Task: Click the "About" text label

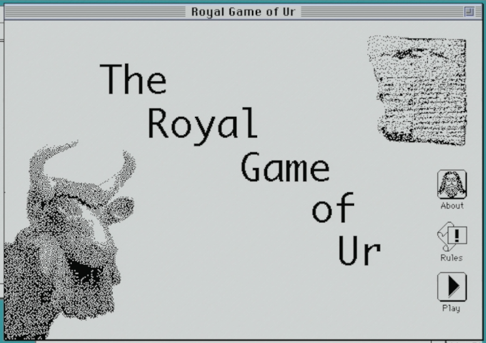Action: (452, 206)
